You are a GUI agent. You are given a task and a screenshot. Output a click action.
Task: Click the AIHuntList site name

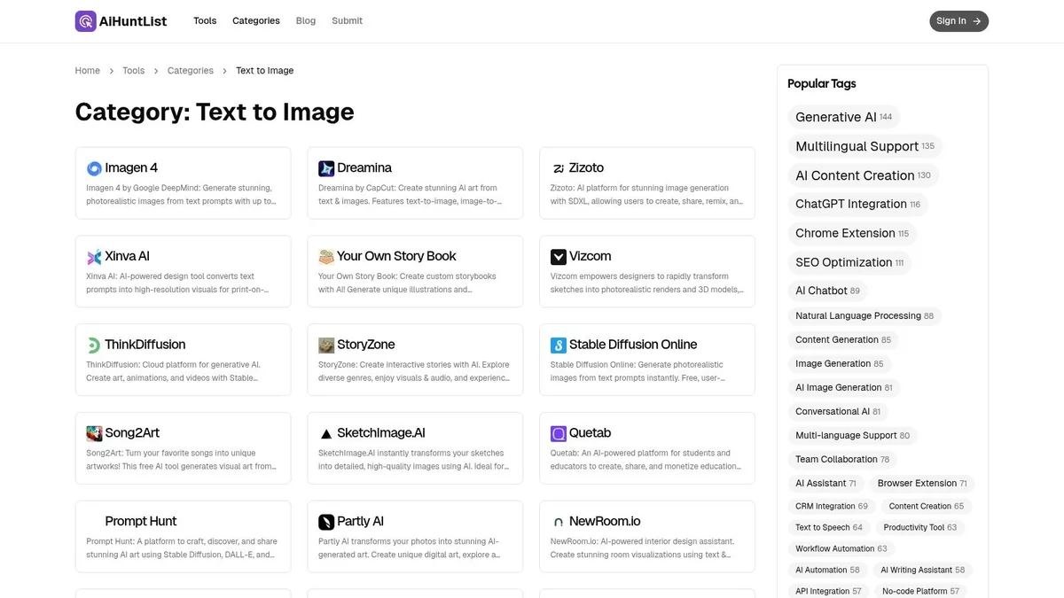134,21
